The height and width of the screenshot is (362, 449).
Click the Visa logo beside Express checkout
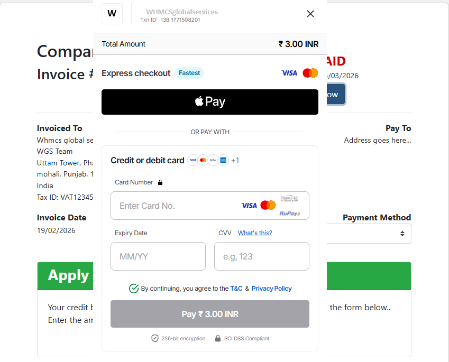click(x=289, y=73)
